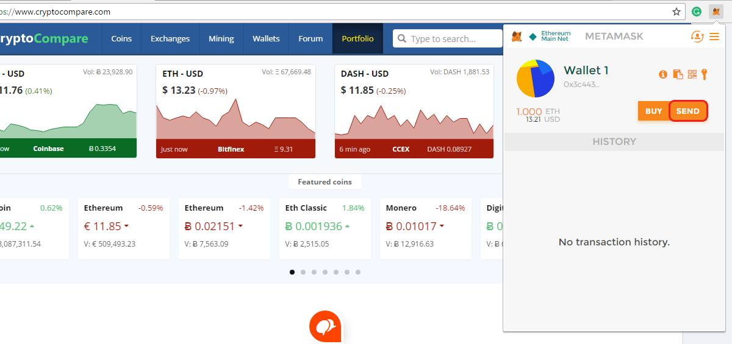Open the ETH - USD chart card title

183,74
